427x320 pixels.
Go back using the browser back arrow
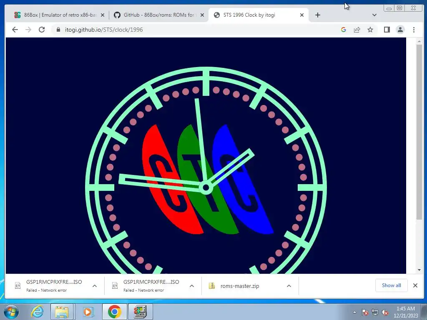coord(15,30)
